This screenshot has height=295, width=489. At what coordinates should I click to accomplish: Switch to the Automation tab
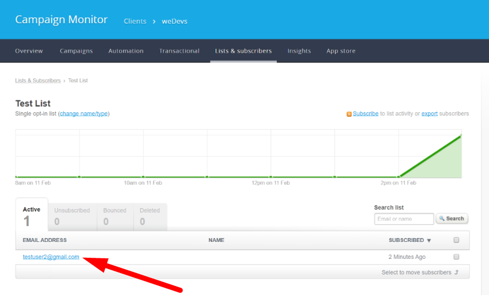click(126, 51)
